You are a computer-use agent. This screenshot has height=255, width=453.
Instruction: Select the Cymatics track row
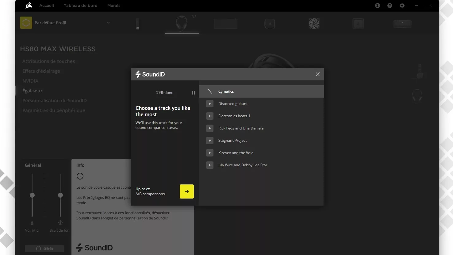[261, 91]
